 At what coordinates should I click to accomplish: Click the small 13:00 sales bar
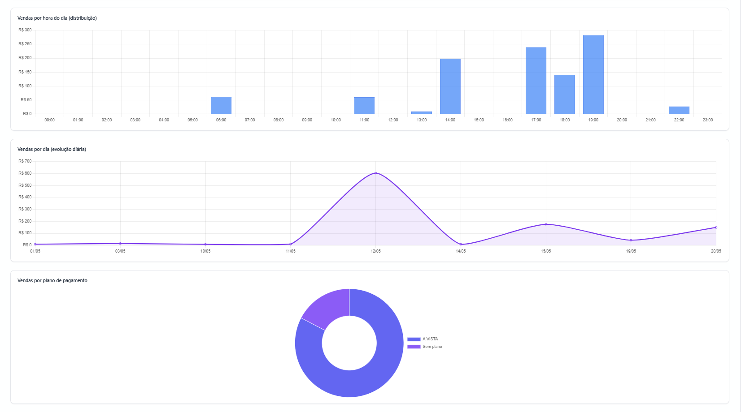(x=422, y=112)
